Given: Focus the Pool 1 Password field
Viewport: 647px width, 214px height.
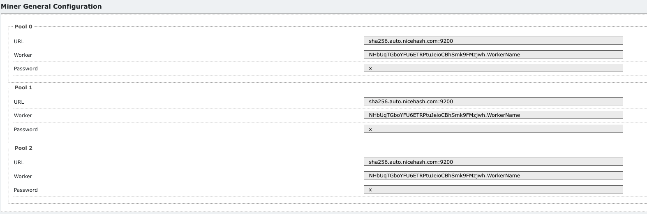Looking at the screenshot, I should (493, 129).
